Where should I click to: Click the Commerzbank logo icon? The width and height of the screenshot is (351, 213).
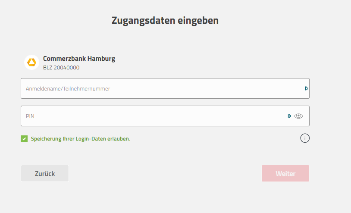[31, 63]
